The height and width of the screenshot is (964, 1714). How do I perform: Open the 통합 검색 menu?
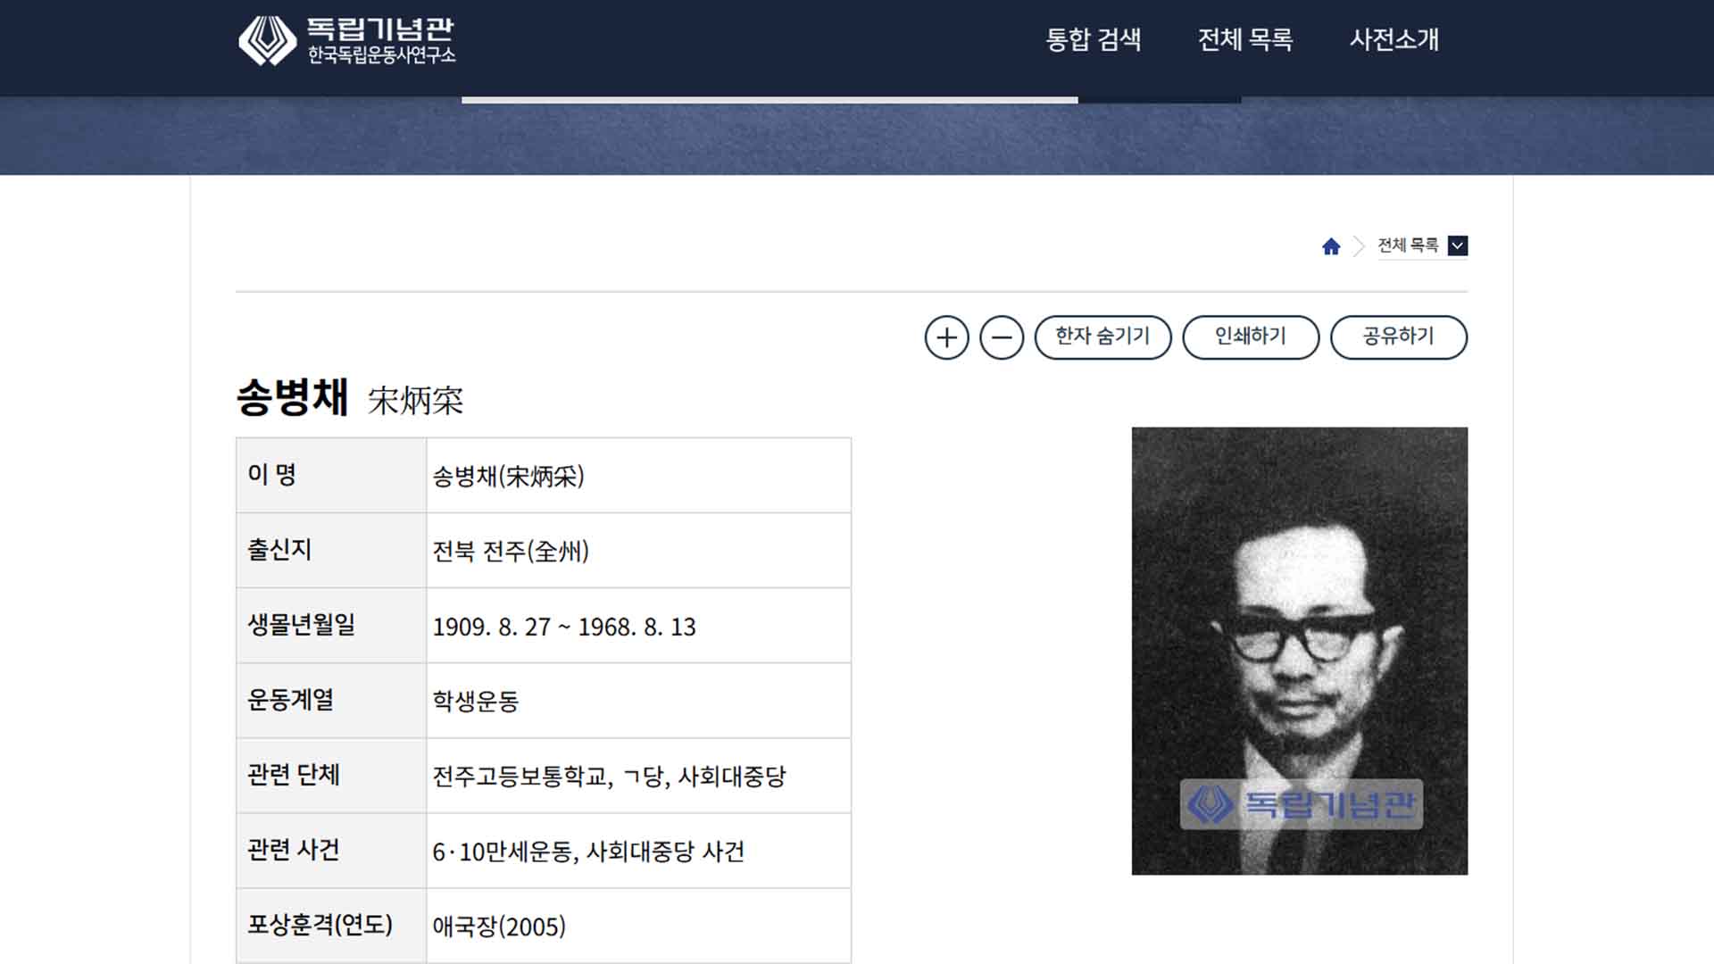coord(1093,41)
